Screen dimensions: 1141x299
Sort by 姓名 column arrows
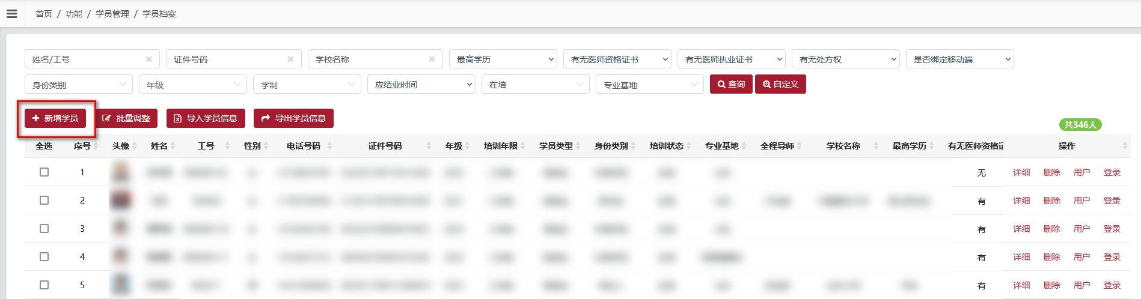pyautogui.click(x=173, y=146)
